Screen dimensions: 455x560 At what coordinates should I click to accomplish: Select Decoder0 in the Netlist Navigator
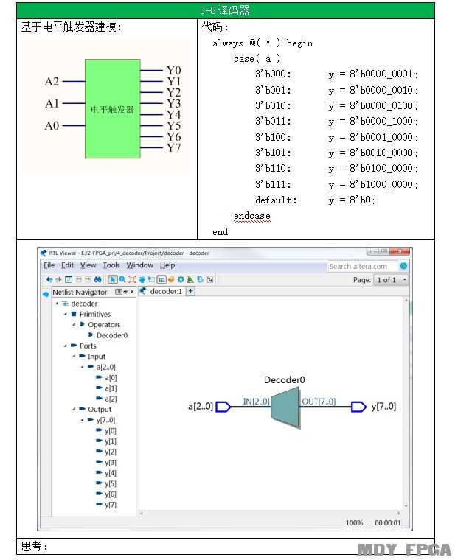point(112,335)
